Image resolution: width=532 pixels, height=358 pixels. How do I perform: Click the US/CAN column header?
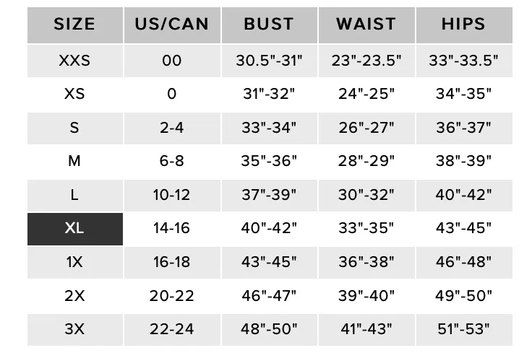click(172, 25)
